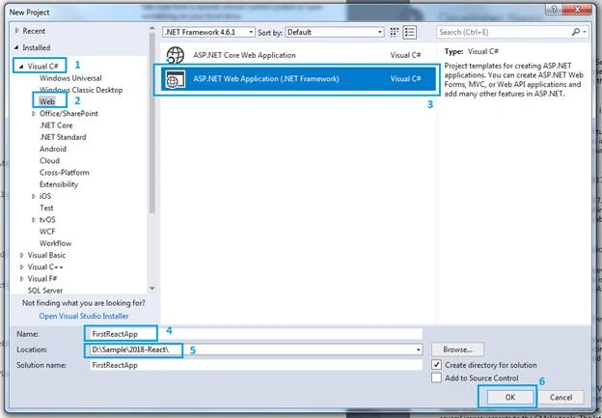
Task: Open search options dropdown arrow
Action: click(x=585, y=32)
